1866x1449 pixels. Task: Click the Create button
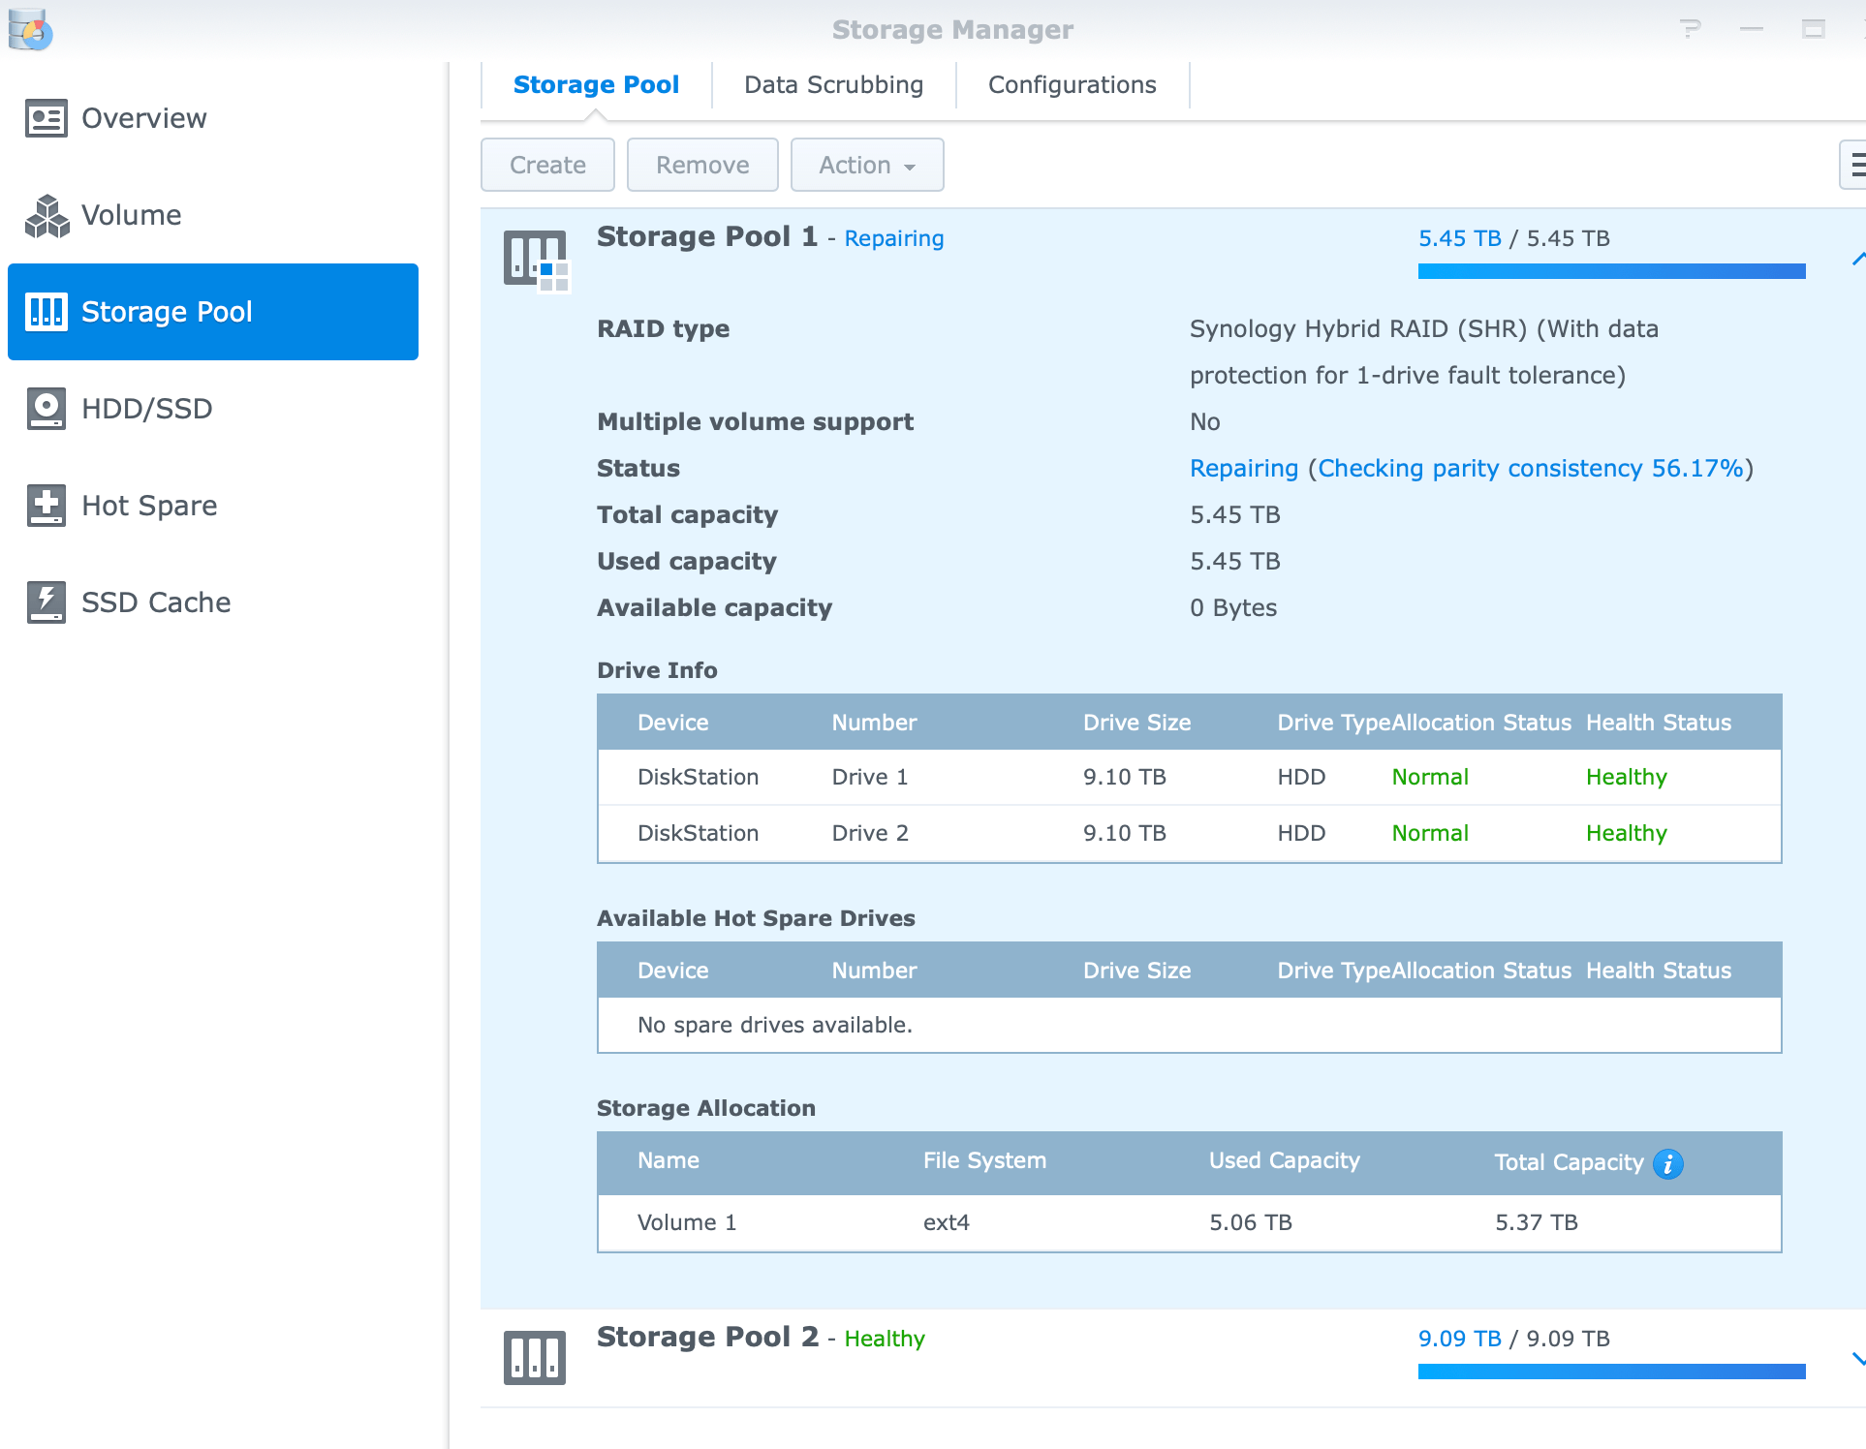[x=547, y=166]
